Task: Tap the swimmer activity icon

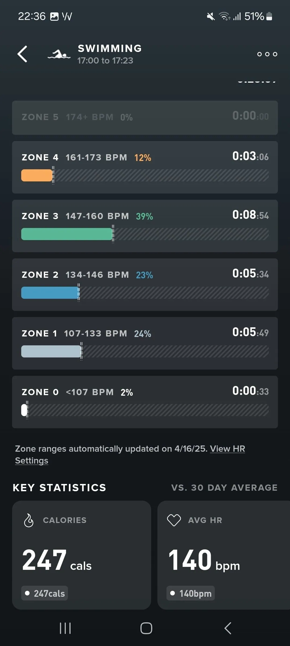Action: coord(59,55)
